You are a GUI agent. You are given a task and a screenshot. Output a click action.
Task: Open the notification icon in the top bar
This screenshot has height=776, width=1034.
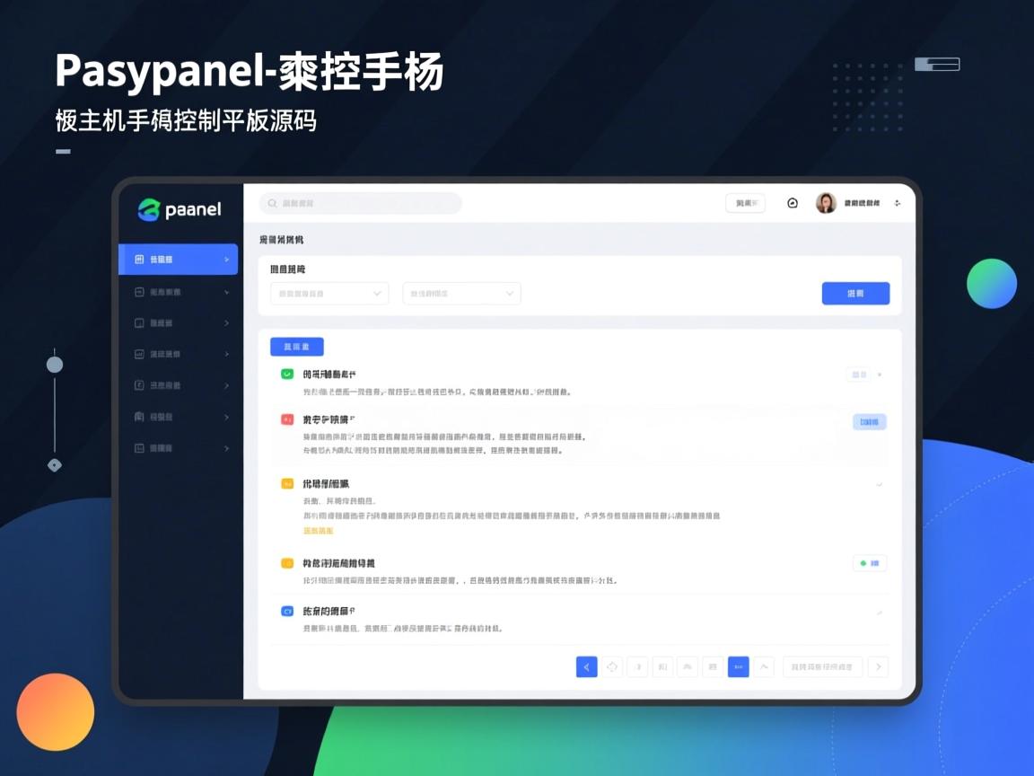click(x=792, y=203)
